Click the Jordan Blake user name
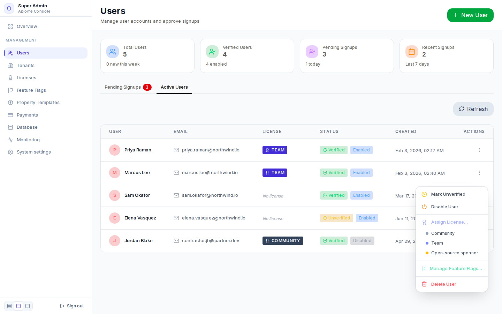The width and height of the screenshot is (502, 314). click(x=138, y=241)
